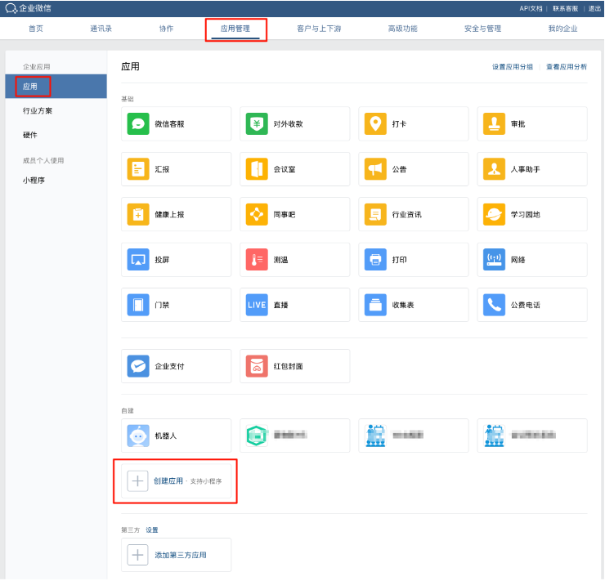605x581 pixels.
Task: Click 添加第三方应用 button
Action: click(x=180, y=555)
